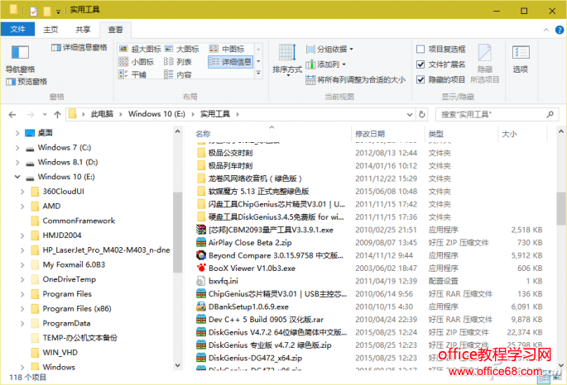
Task: Sort by Size (大小) column header
Action: click(509, 134)
